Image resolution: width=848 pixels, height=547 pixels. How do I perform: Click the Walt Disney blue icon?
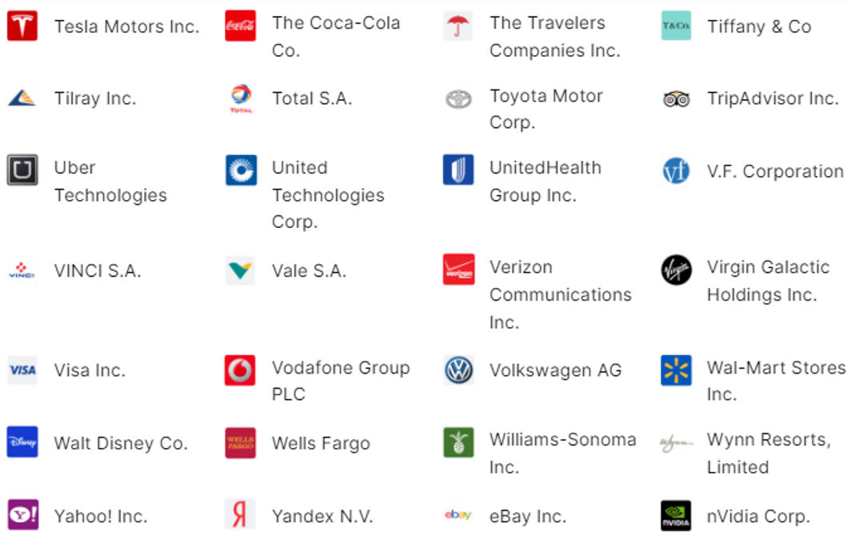click(22, 442)
